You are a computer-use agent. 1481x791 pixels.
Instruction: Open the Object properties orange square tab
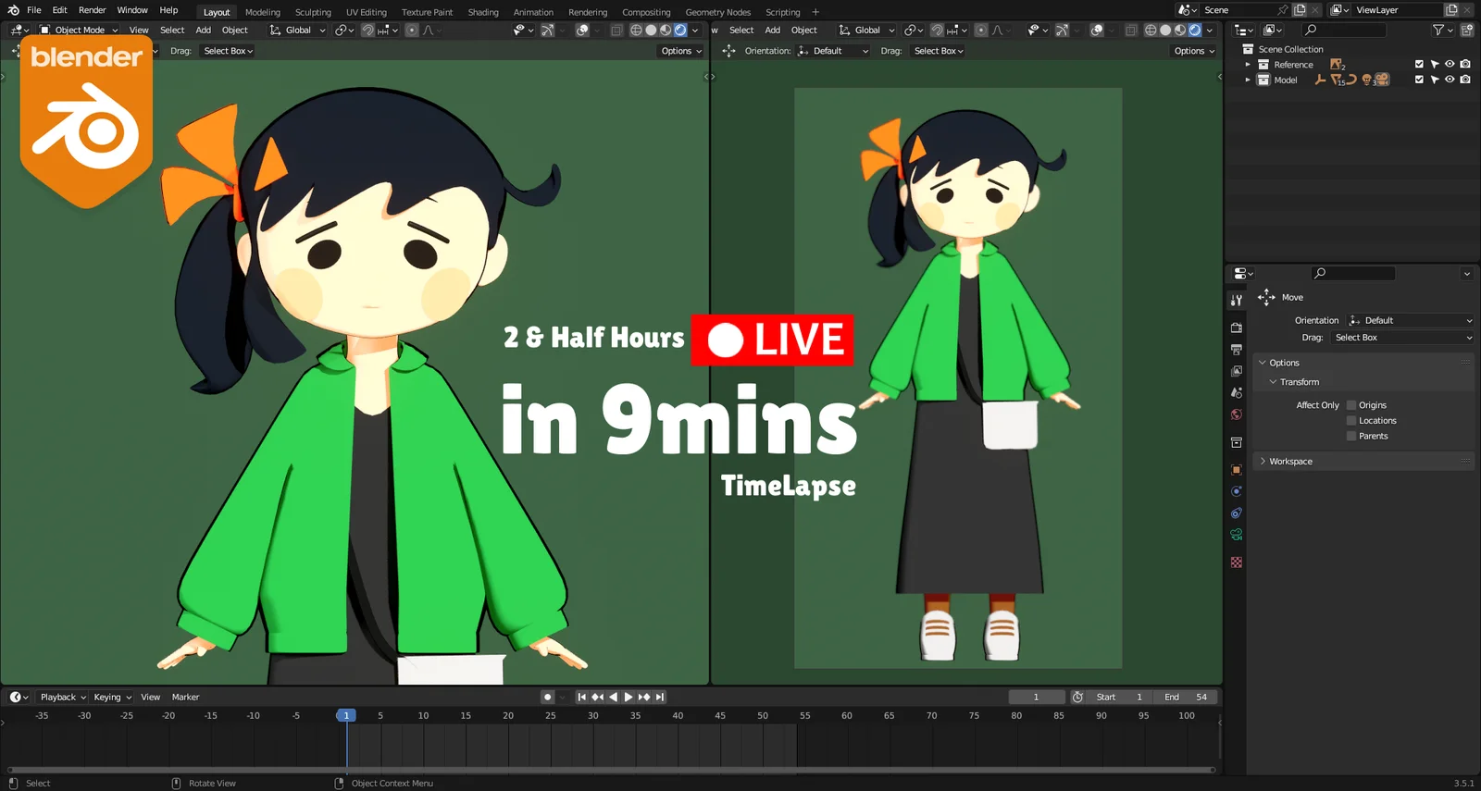pyautogui.click(x=1237, y=470)
